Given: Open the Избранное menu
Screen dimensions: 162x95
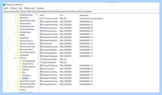Looking at the screenshot, I should click(29, 8).
